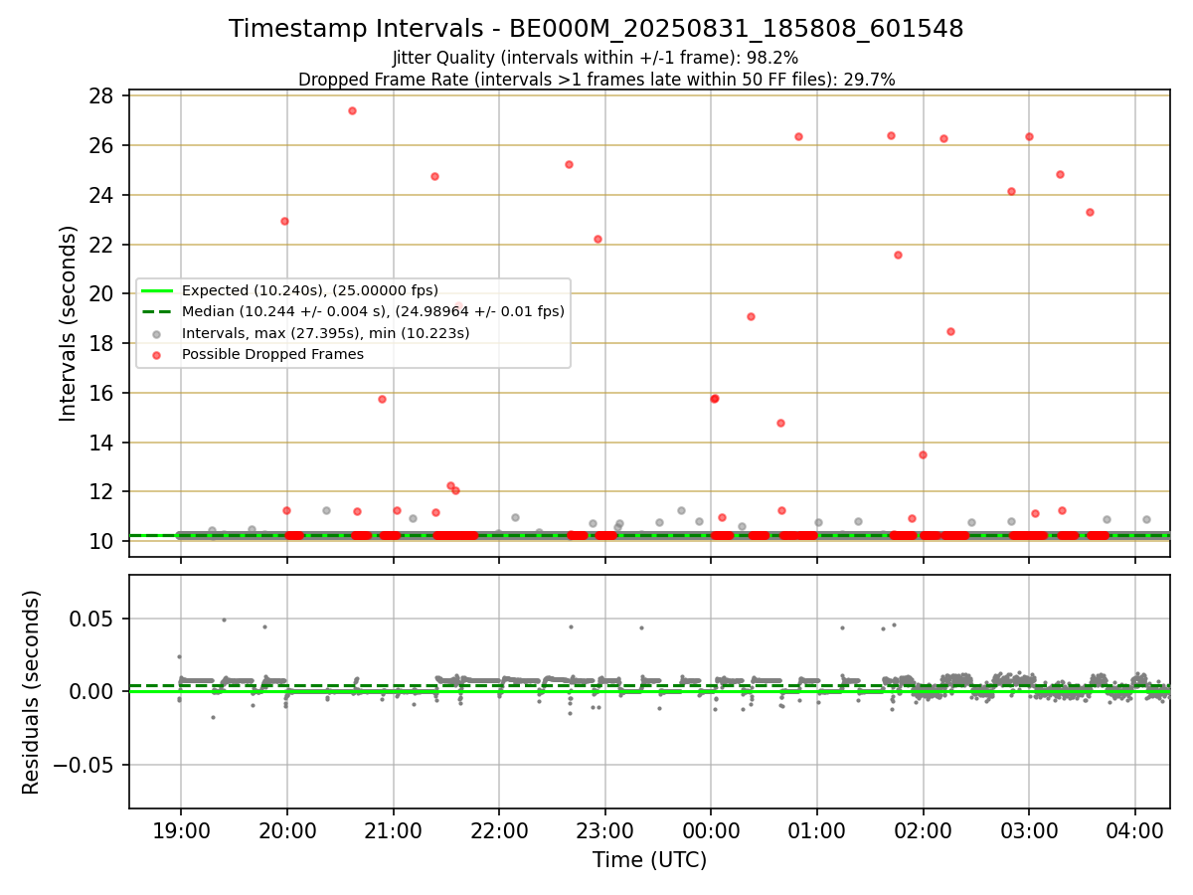This screenshot has height=895, width=1193.
Task: Click legend entry "Median (10.244 +/- 0.004 s)"
Action: click(x=373, y=311)
